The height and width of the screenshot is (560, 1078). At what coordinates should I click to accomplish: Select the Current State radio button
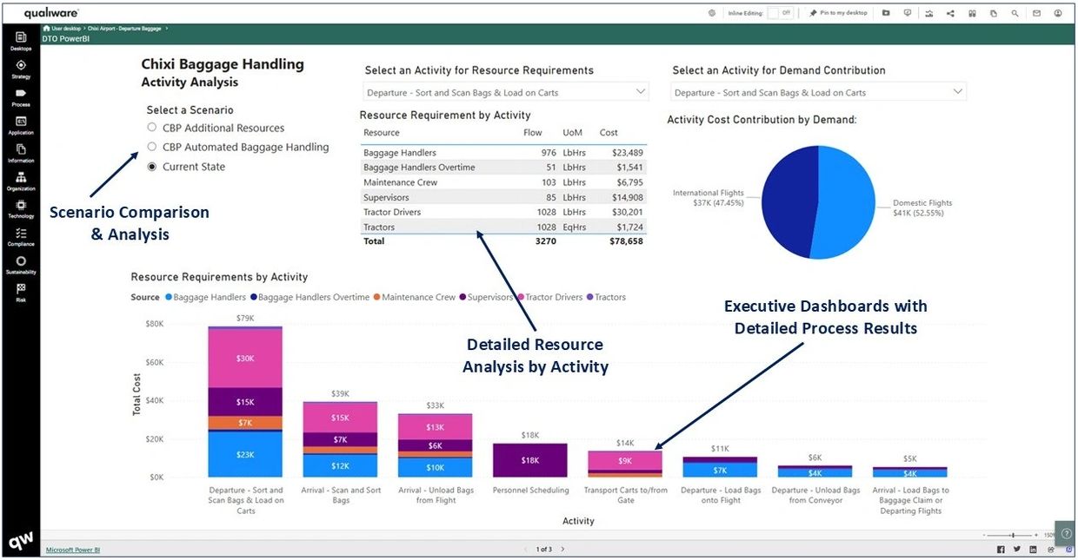pos(152,167)
